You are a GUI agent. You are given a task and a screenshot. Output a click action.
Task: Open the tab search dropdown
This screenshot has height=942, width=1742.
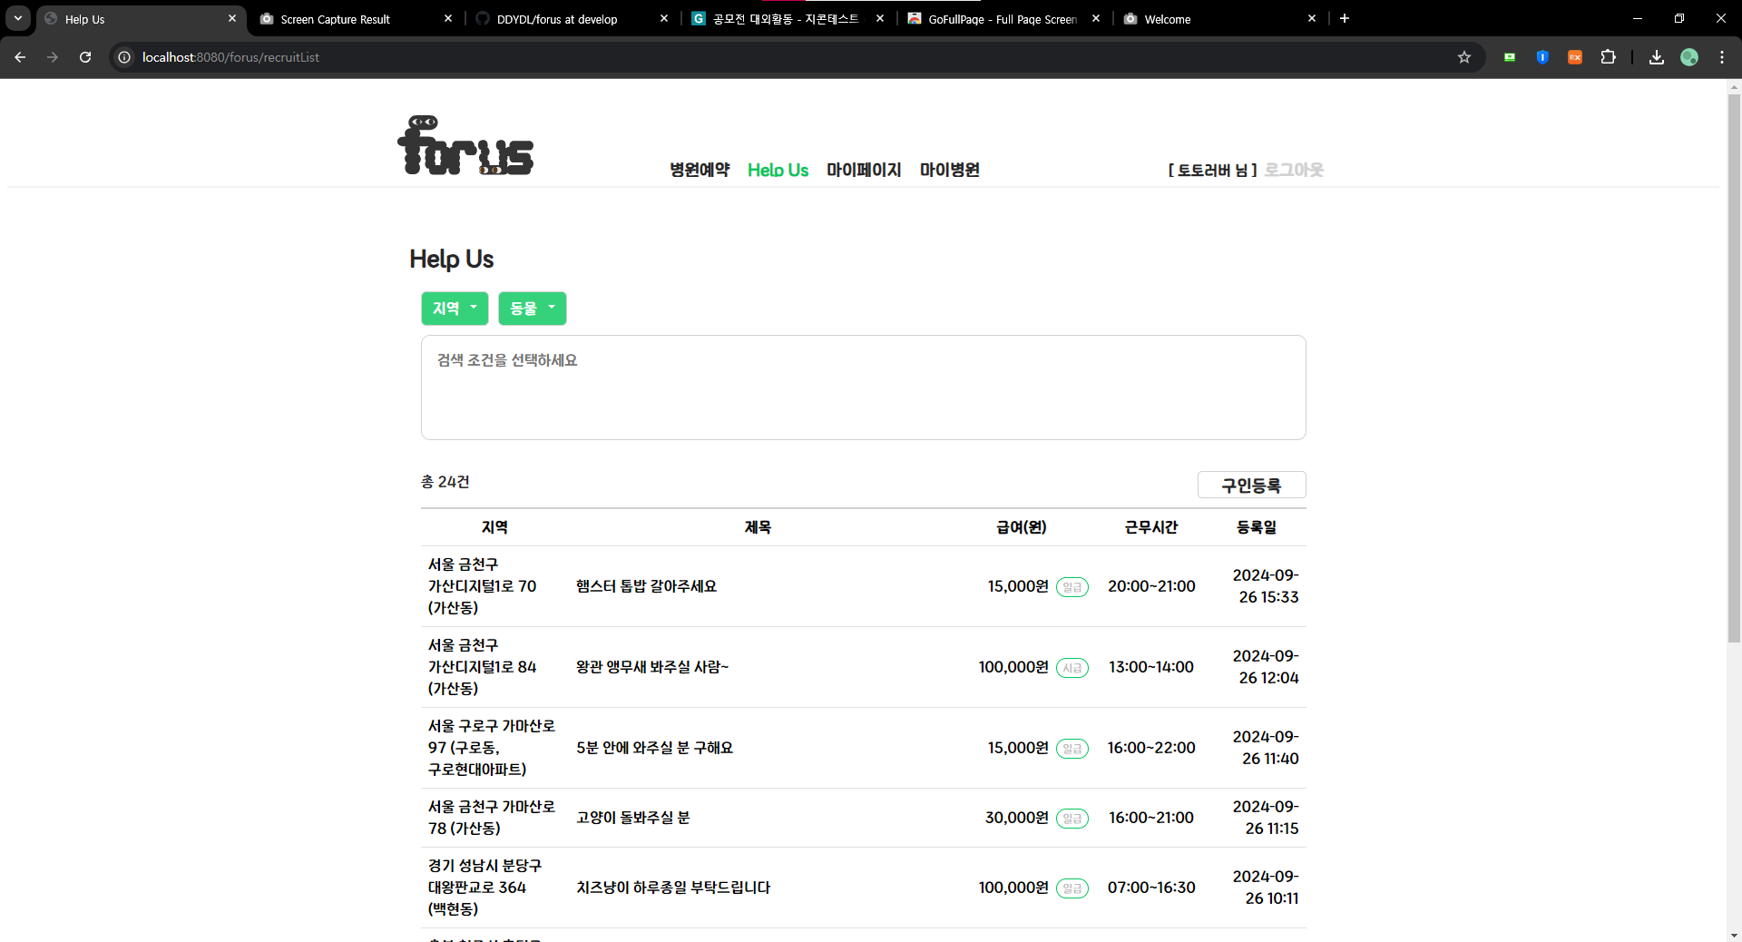(x=18, y=18)
